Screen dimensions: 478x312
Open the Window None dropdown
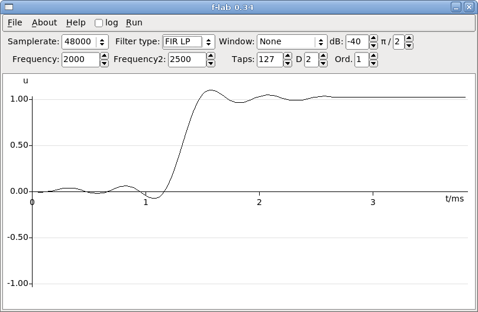[x=292, y=42]
